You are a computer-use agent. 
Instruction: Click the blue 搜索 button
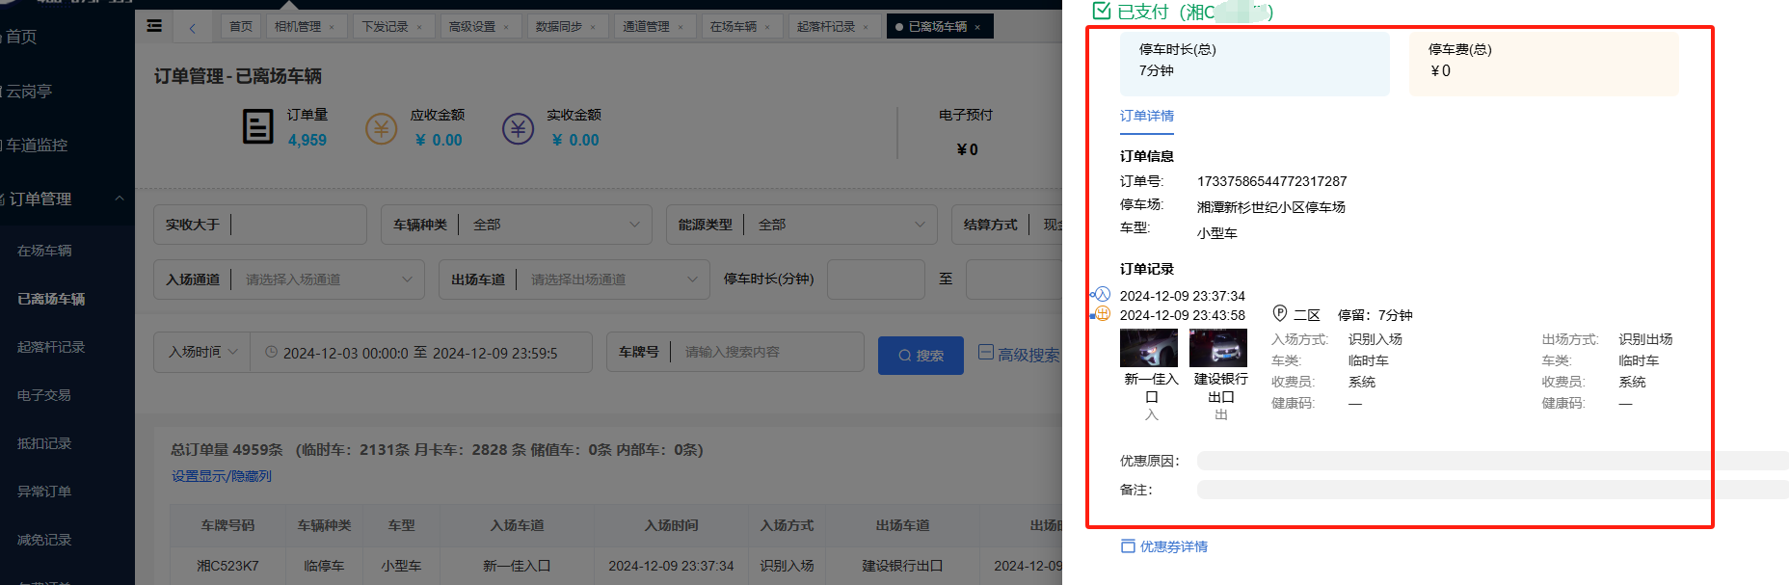click(x=921, y=356)
